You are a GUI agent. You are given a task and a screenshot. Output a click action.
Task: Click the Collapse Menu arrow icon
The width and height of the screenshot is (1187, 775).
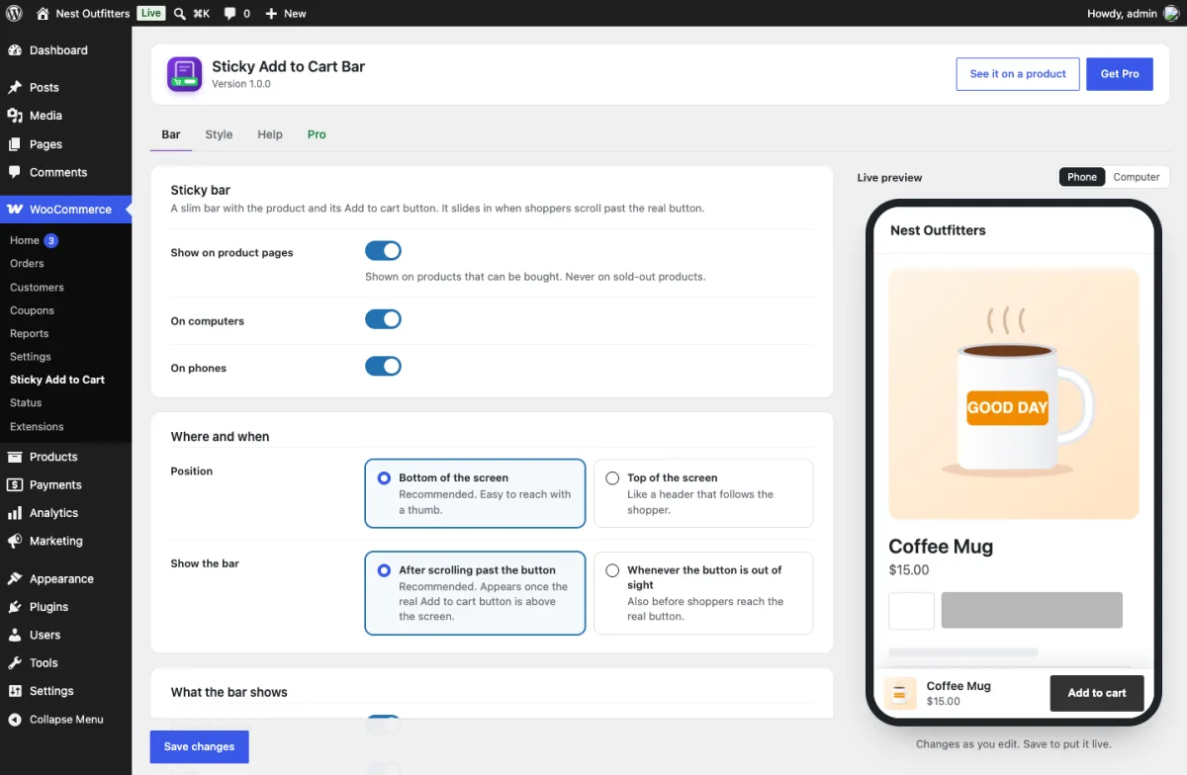click(15, 719)
